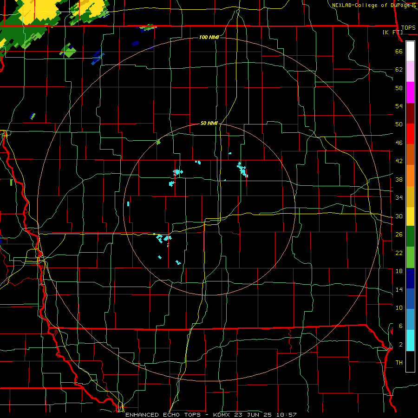Click the TOPS legend title
The width and height of the screenshot is (418, 418).
tap(408, 28)
